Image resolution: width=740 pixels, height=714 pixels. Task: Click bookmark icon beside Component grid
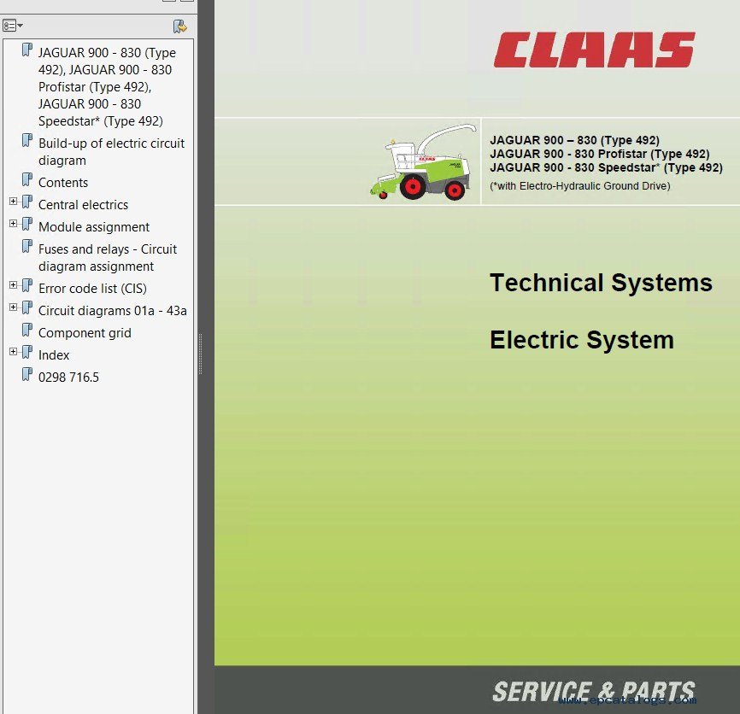27,331
